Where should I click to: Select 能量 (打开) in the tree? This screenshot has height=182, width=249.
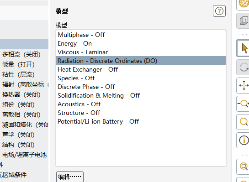pos(18,64)
